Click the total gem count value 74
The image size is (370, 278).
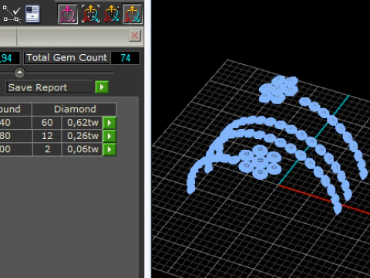click(x=126, y=58)
